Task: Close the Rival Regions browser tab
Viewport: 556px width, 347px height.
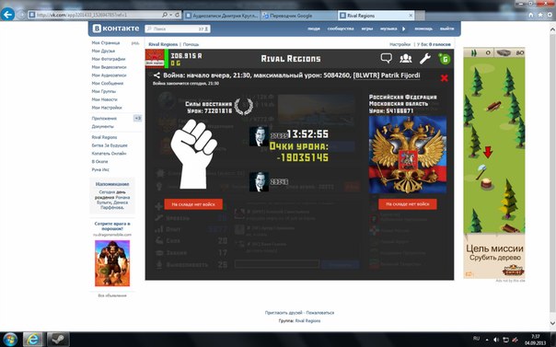Action: tap(411, 16)
